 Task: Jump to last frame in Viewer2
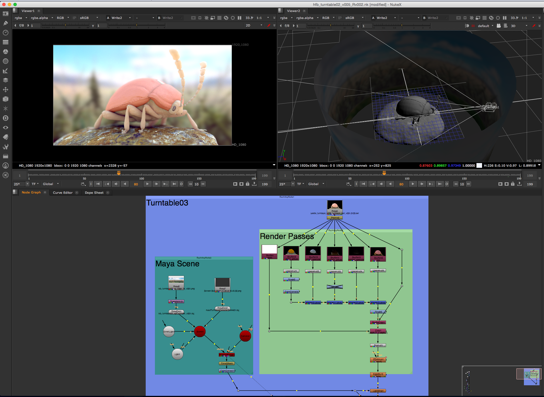point(440,184)
